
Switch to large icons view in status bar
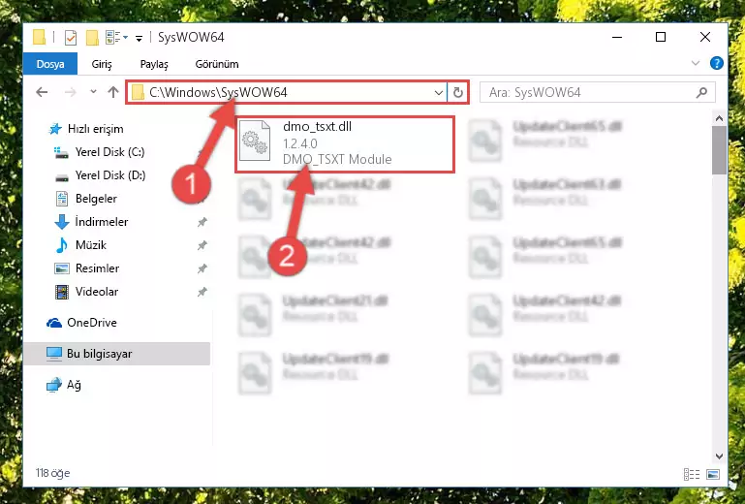(x=713, y=474)
